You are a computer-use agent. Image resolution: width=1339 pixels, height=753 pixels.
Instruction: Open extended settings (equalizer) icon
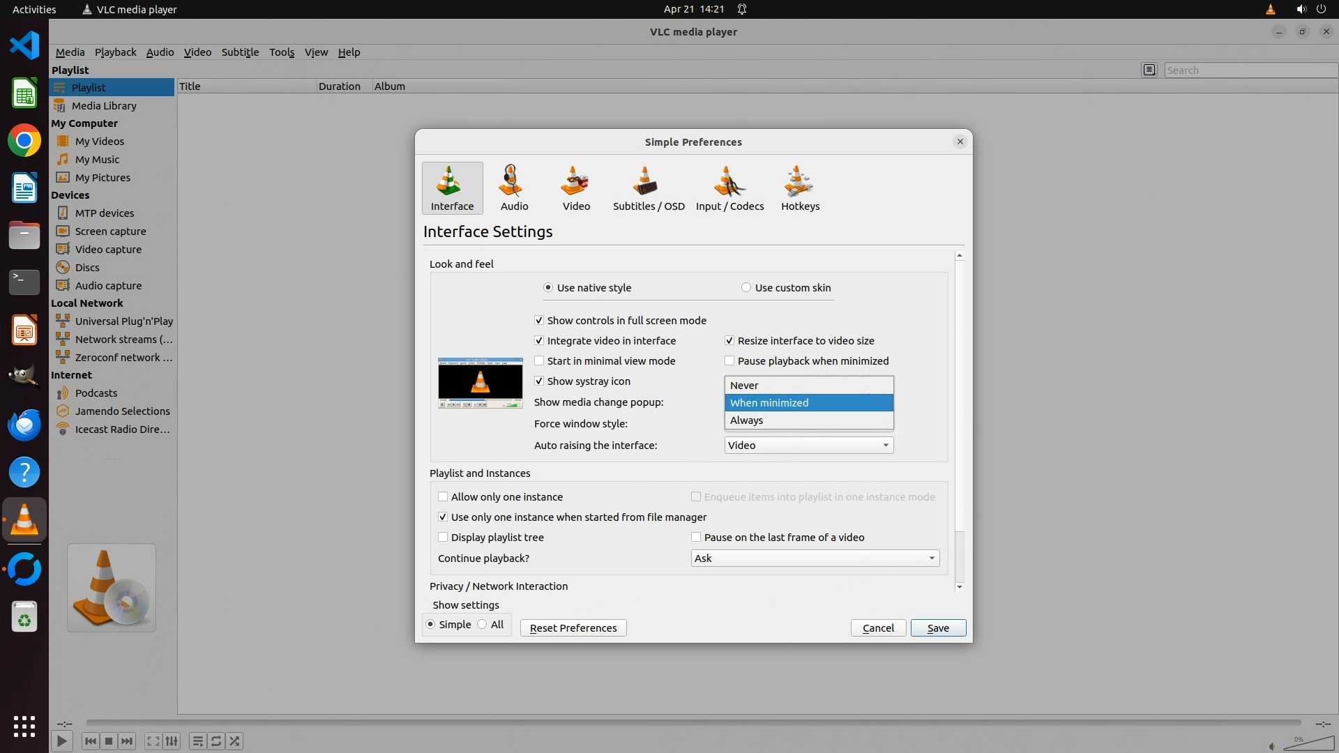tap(172, 741)
